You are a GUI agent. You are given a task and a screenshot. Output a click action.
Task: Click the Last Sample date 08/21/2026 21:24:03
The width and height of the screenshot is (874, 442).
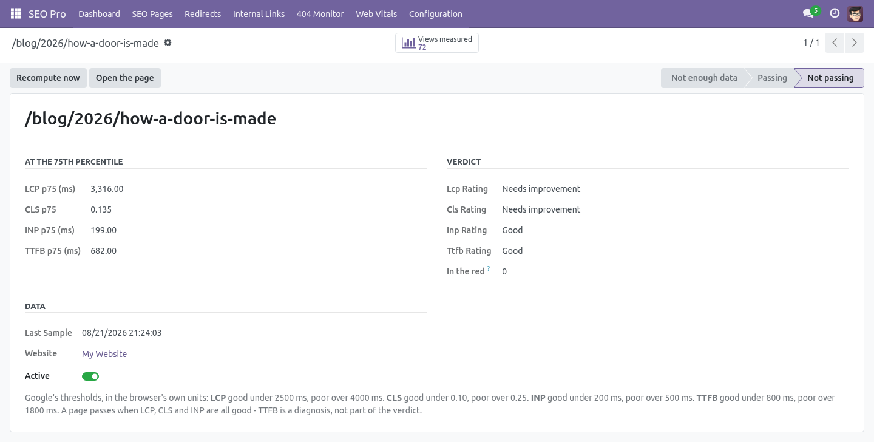pyautogui.click(x=122, y=333)
